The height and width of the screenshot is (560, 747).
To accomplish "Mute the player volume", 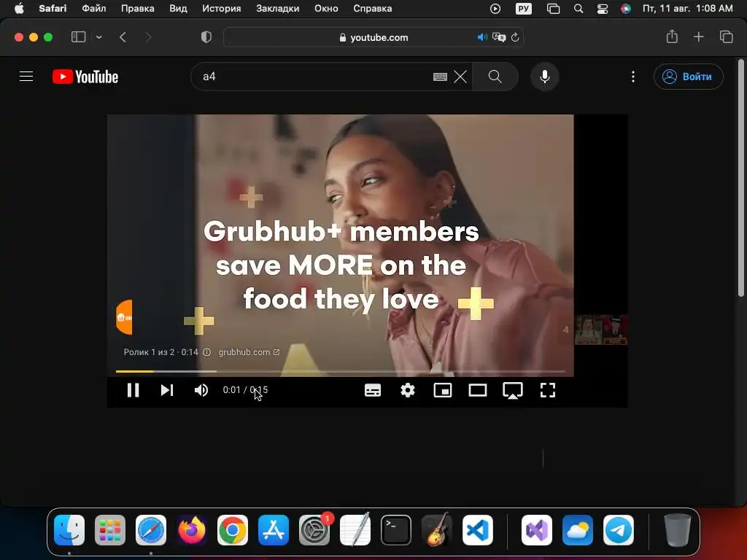I will point(201,391).
